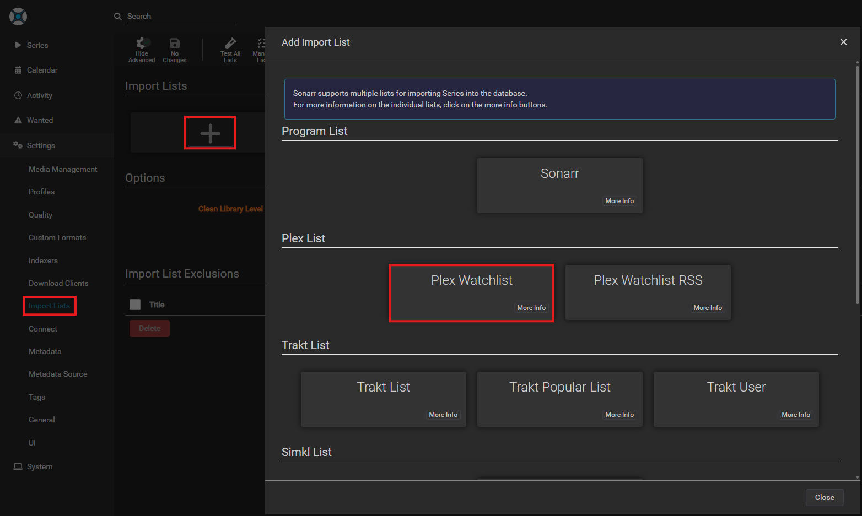Click the Search input field

(x=181, y=16)
